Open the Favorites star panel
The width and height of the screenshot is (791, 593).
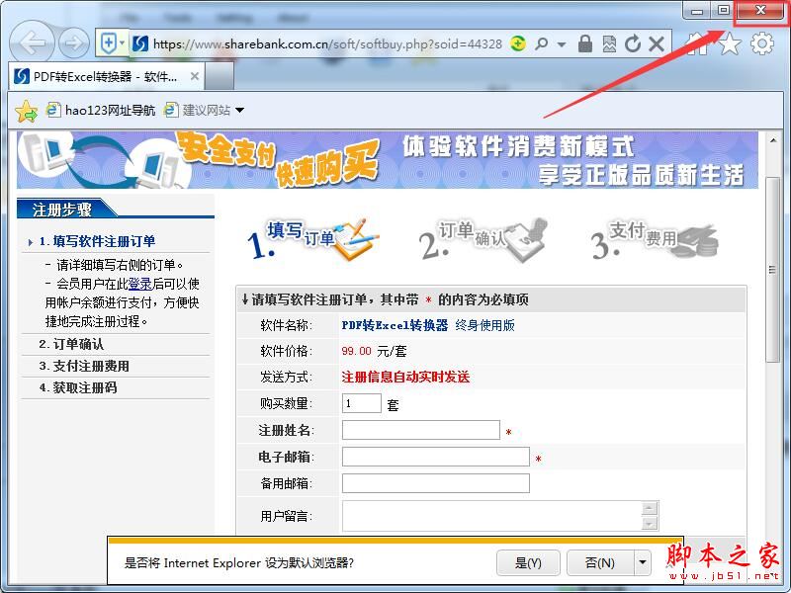coord(732,42)
